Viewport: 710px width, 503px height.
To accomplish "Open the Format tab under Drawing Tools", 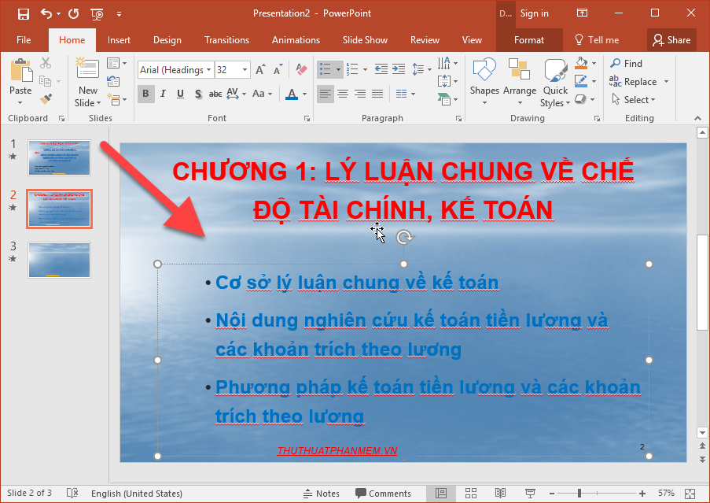I will [x=528, y=39].
